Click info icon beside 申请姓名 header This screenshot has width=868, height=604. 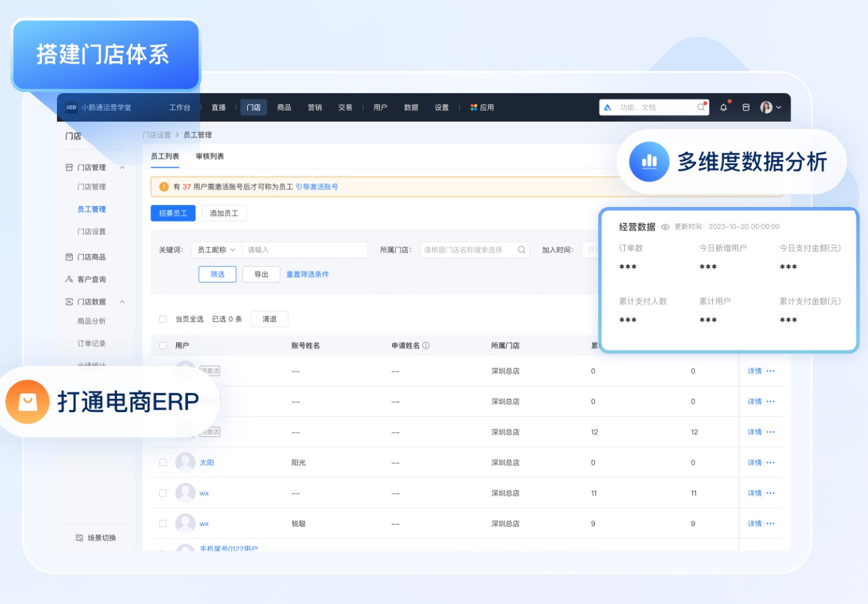(426, 346)
